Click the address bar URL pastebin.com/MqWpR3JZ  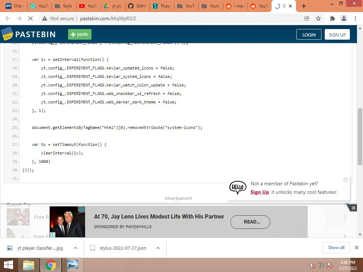108,18
